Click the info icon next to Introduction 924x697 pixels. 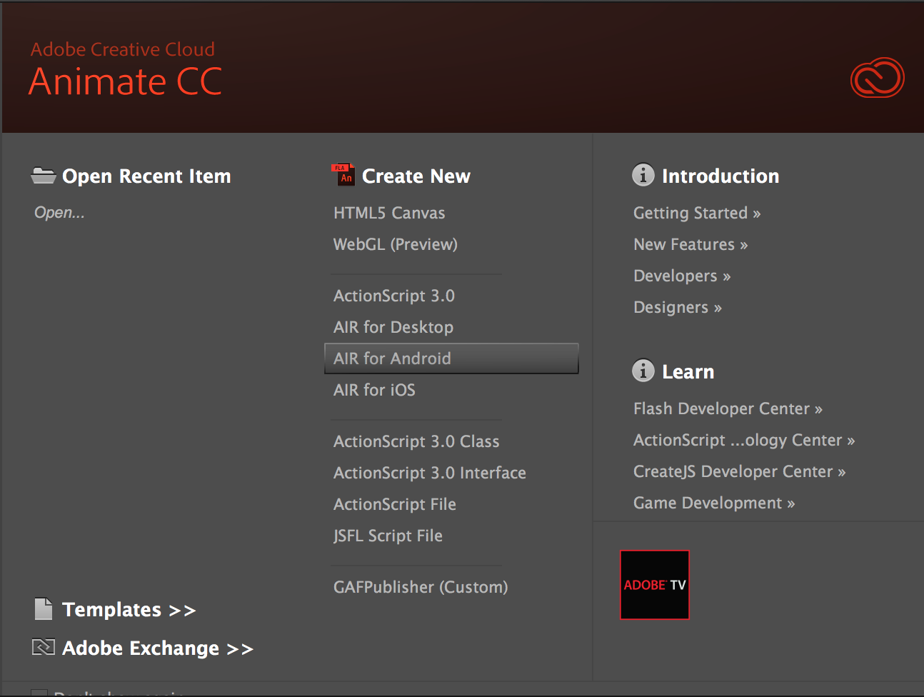(x=643, y=174)
